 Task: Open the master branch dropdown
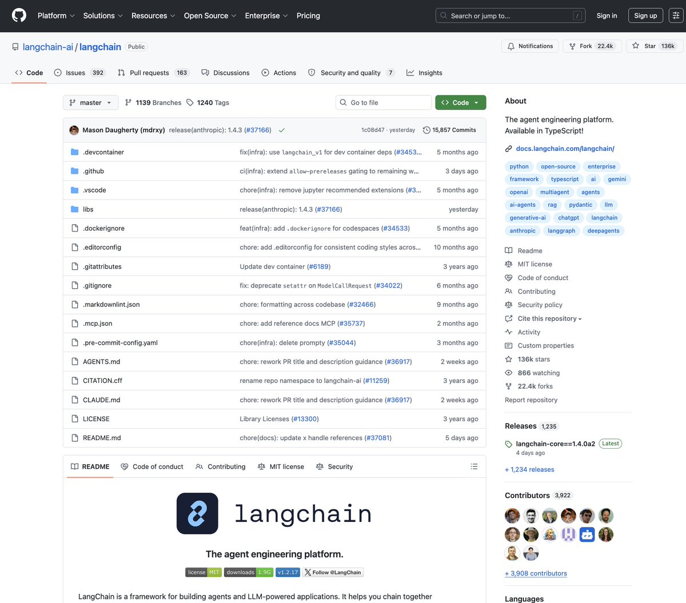91,103
